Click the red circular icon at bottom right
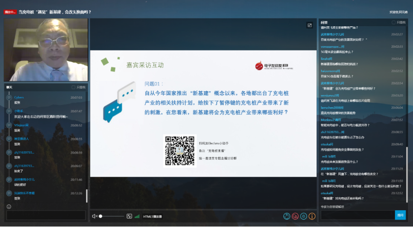 295,216
